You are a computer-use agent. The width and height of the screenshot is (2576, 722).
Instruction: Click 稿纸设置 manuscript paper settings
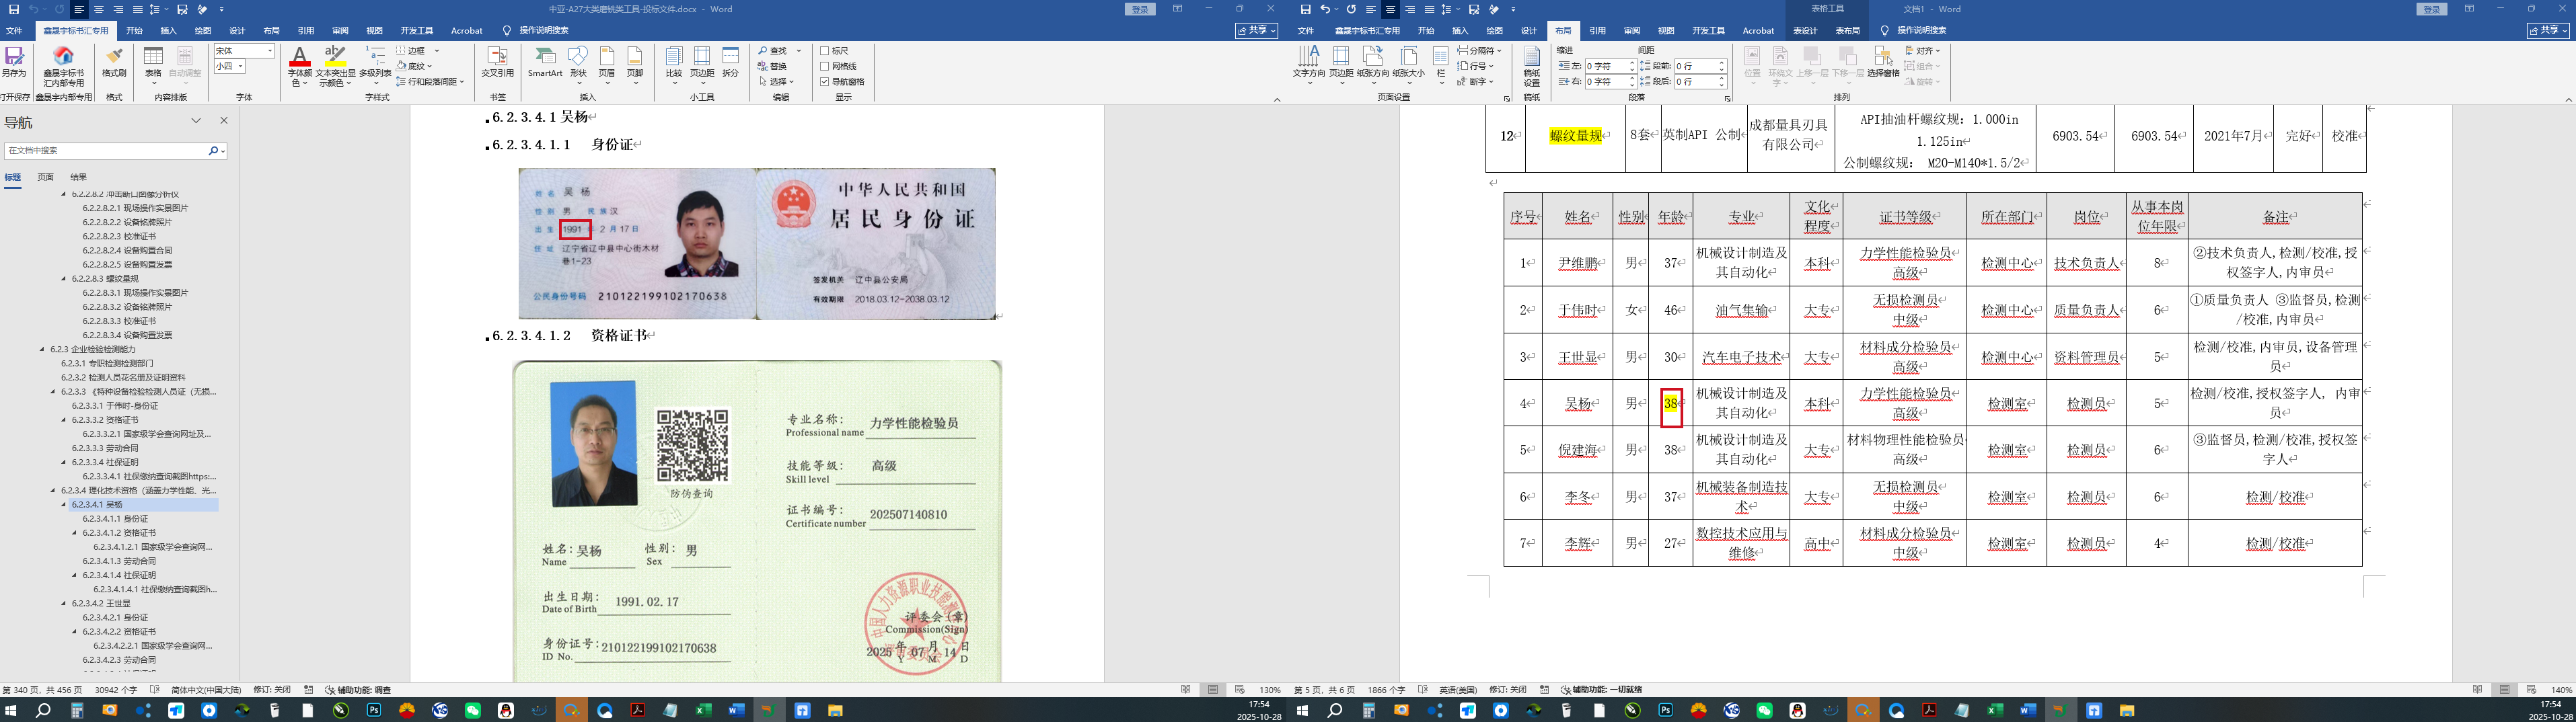1531,67
